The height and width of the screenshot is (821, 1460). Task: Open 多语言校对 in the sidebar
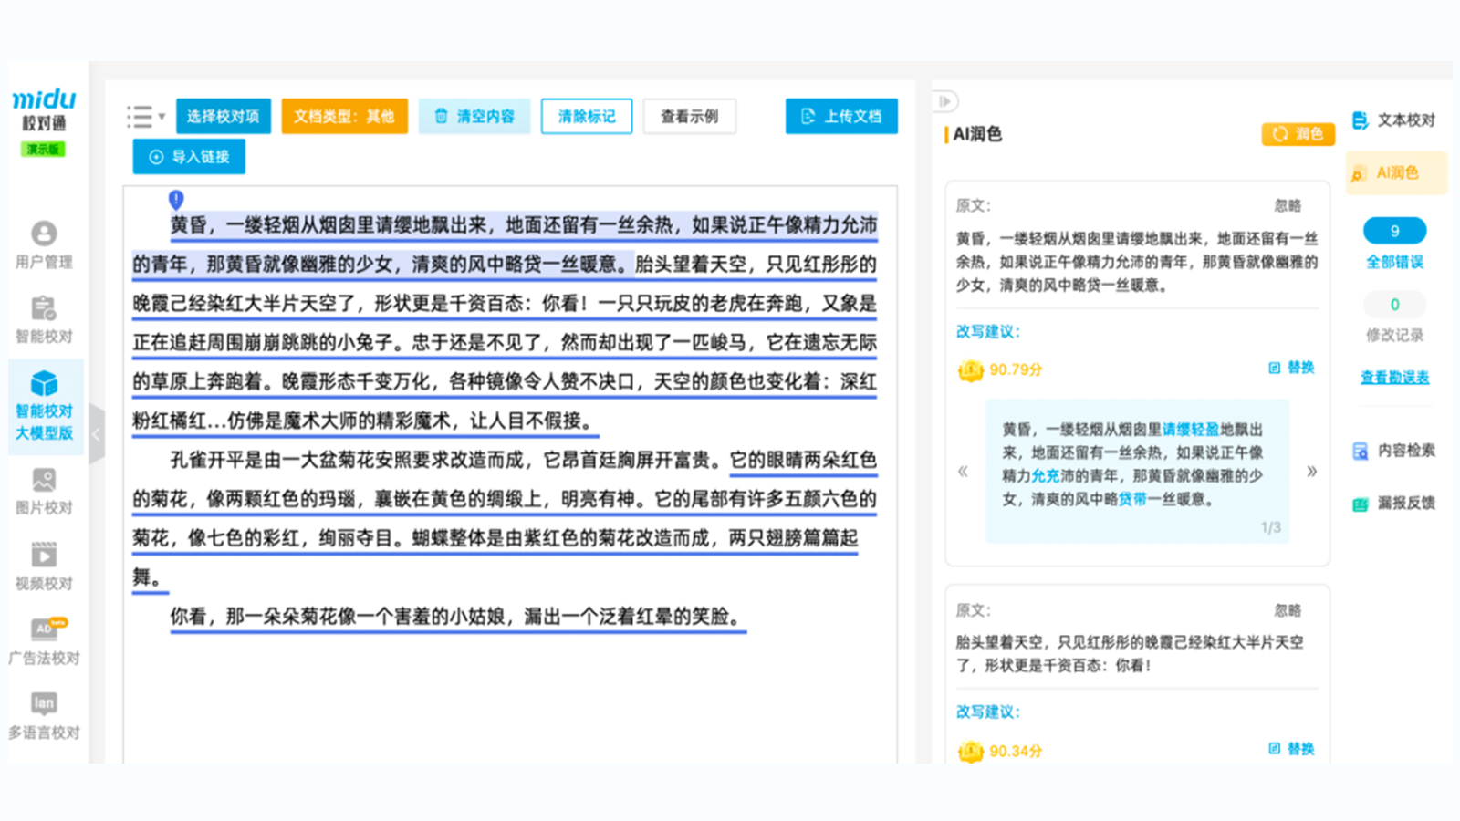pos(44,715)
